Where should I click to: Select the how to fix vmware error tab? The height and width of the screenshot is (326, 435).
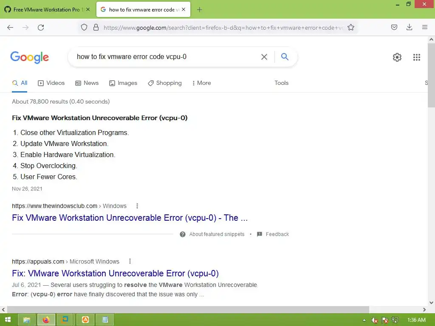coord(143,10)
